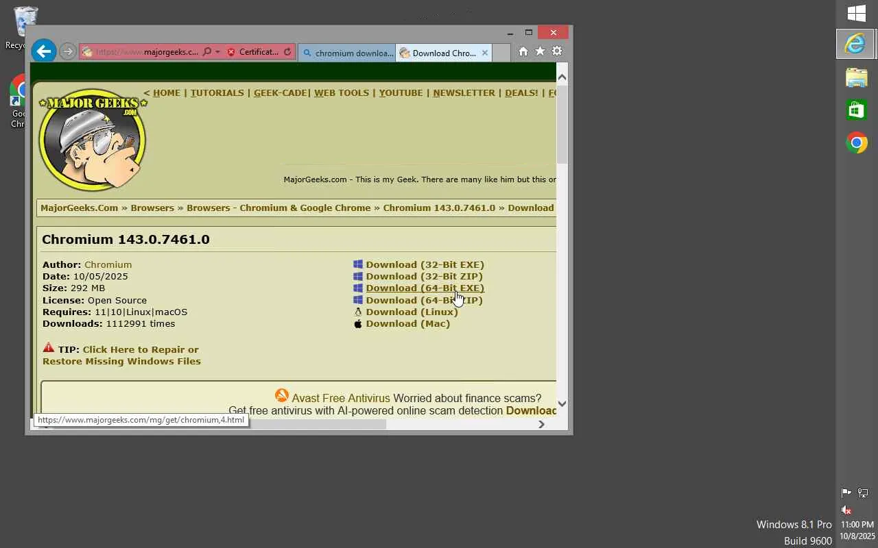The height and width of the screenshot is (548, 878).
Task: Open the 'Chromium 143.0.7461.0' breadcrumb link
Action: pyautogui.click(x=439, y=208)
